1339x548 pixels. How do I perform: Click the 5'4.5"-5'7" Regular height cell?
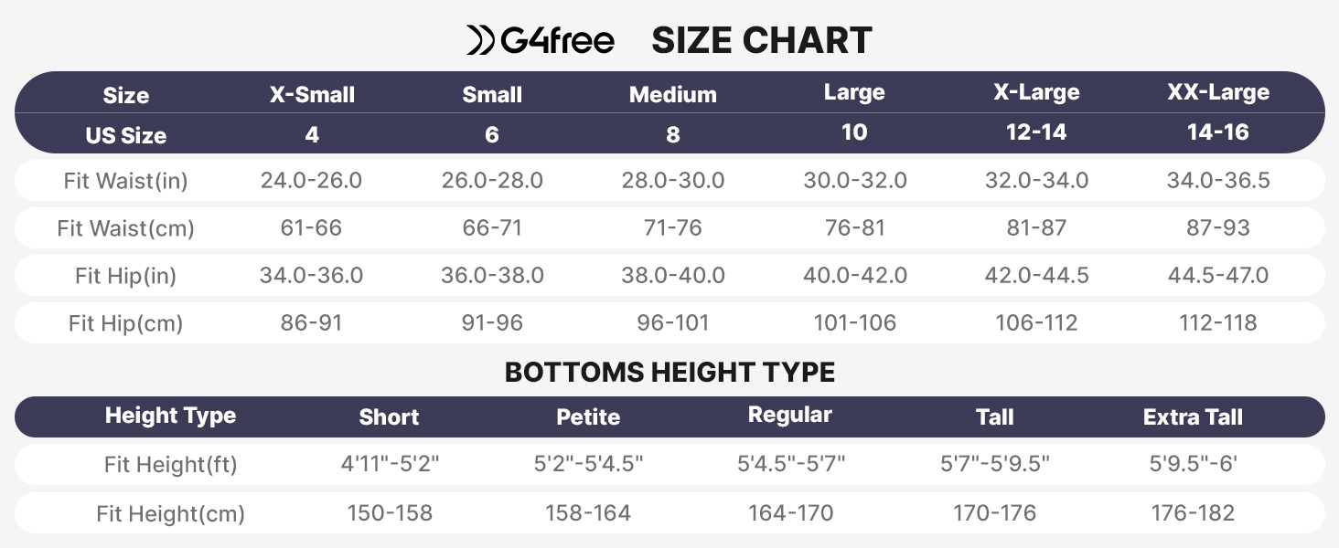[791, 464]
